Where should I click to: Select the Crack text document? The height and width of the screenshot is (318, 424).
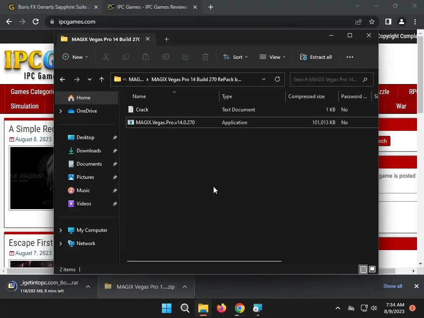[x=252, y=109]
